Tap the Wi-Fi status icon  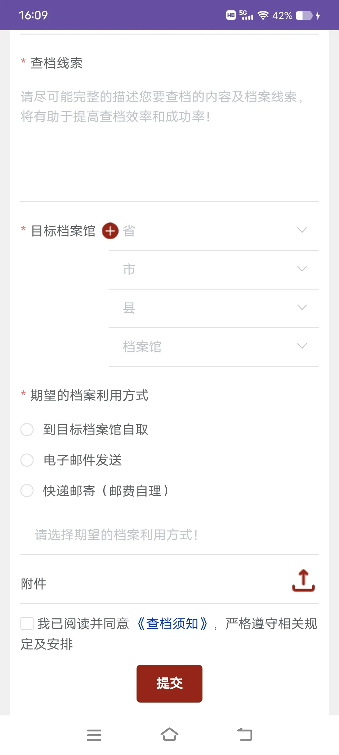pyautogui.click(x=263, y=15)
